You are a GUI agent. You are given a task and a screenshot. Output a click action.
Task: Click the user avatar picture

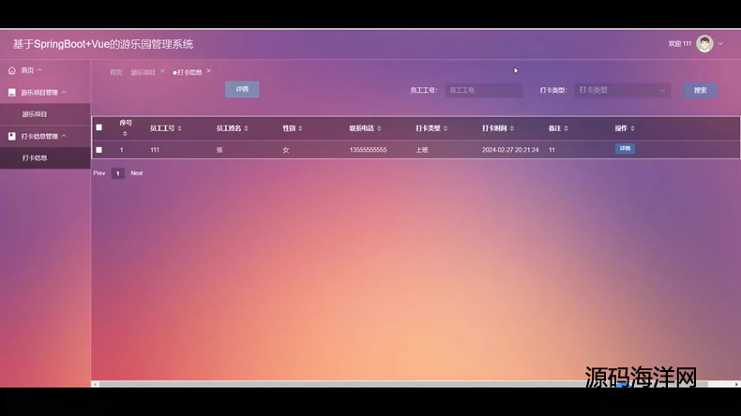point(704,43)
